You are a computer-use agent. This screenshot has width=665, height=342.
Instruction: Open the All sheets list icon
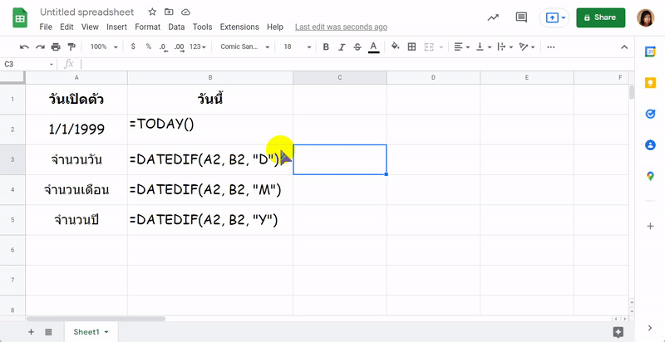(x=48, y=332)
